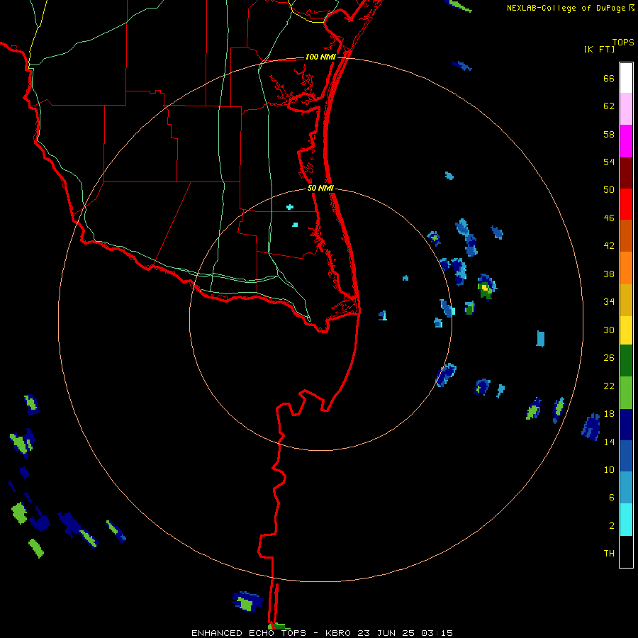Click the "54" legend value
This screenshot has height=638, width=638.
click(x=609, y=162)
